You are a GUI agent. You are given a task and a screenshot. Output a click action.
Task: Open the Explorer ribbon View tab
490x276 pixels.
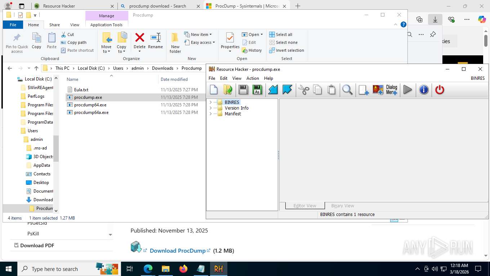[x=75, y=25]
